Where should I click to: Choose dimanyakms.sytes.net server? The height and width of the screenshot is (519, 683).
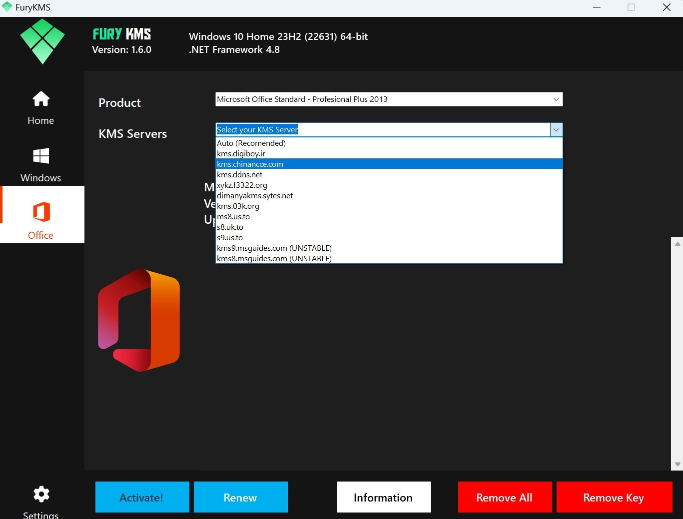click(389, 195)
